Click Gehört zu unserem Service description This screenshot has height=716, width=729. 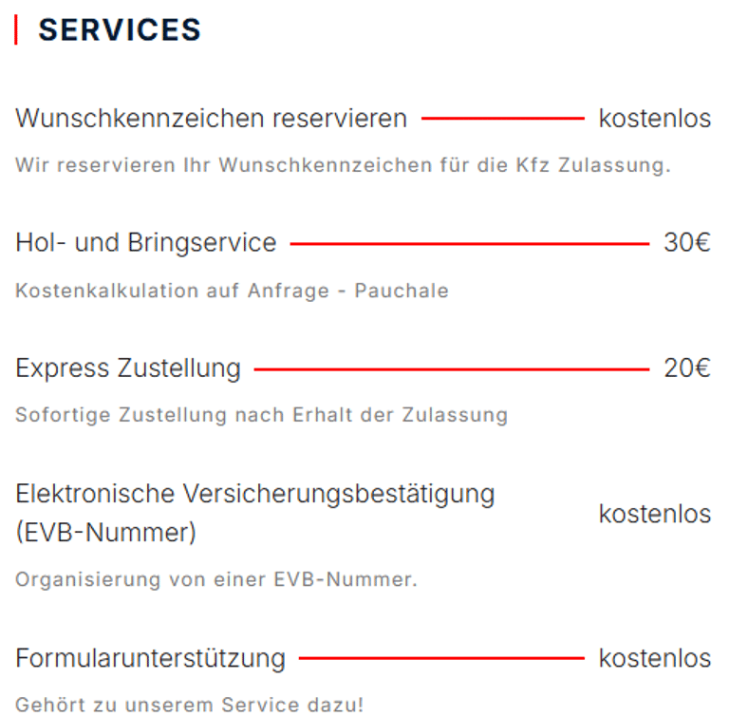pyautogui.click(x=189, y=705)
